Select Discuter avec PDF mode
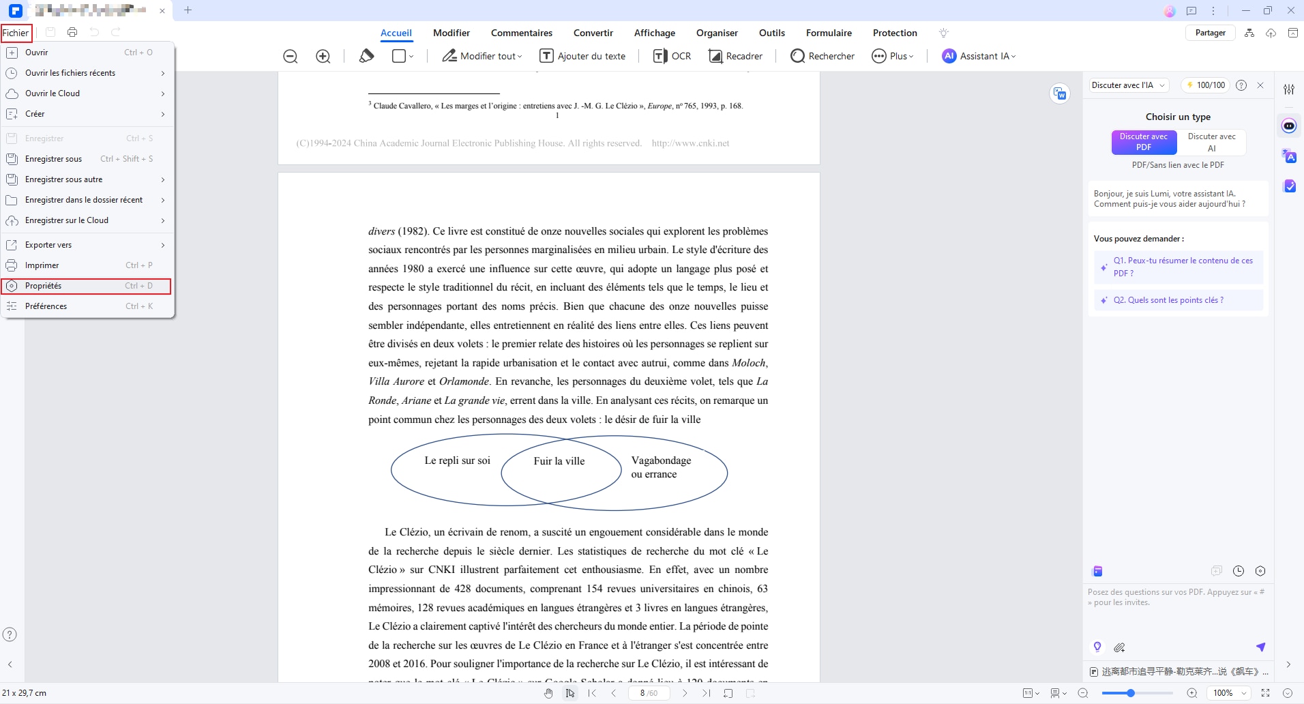This screenshot has width=1304, height=704. click(x=1144, y=142)
